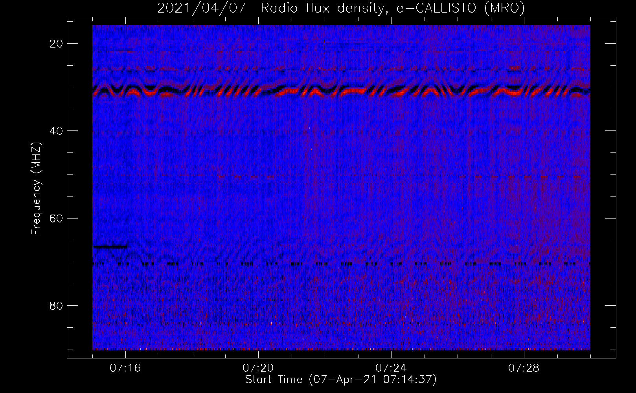Screen dimensions: 636x393
Task: Click the 40 frequency tick label
Action: click(57, 131)
